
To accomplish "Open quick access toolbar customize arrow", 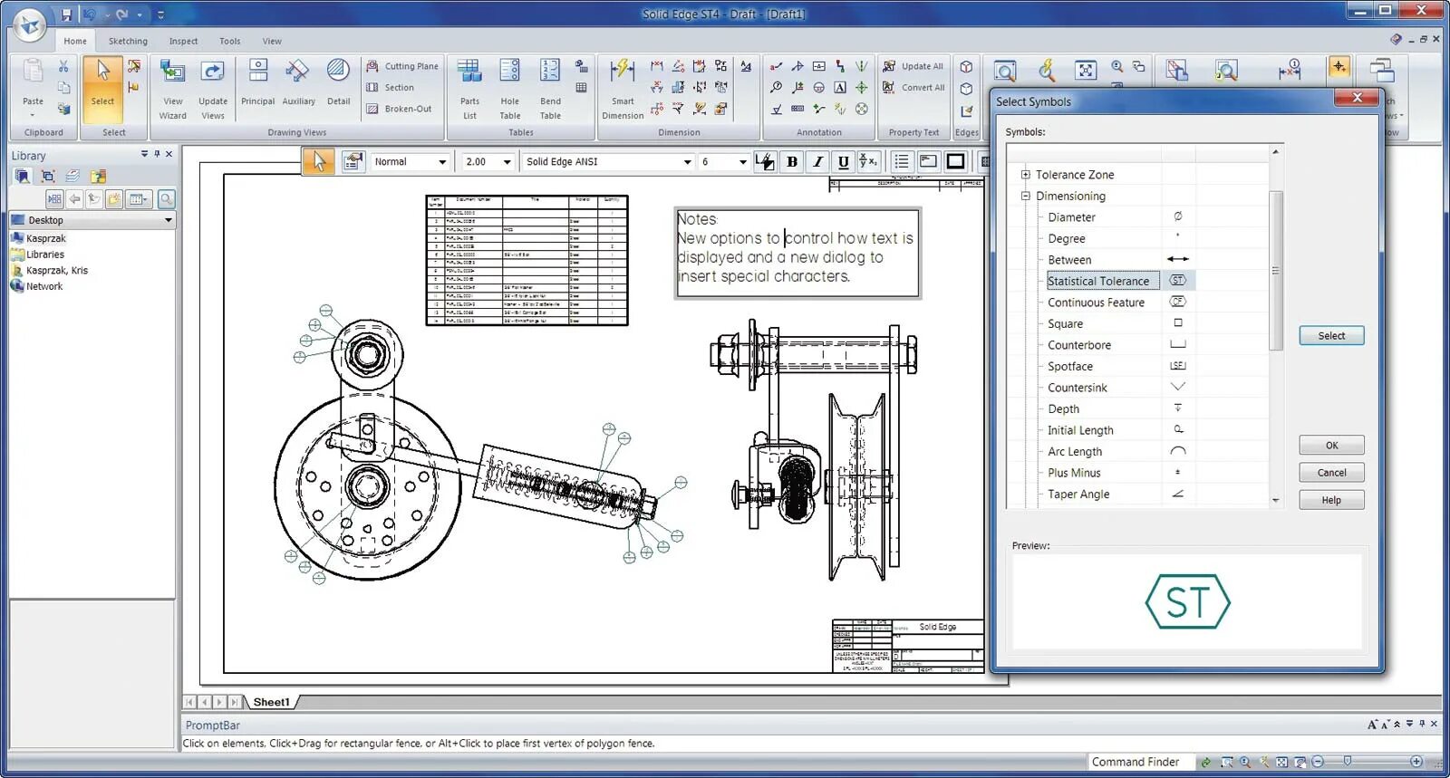I will point(161,14).
